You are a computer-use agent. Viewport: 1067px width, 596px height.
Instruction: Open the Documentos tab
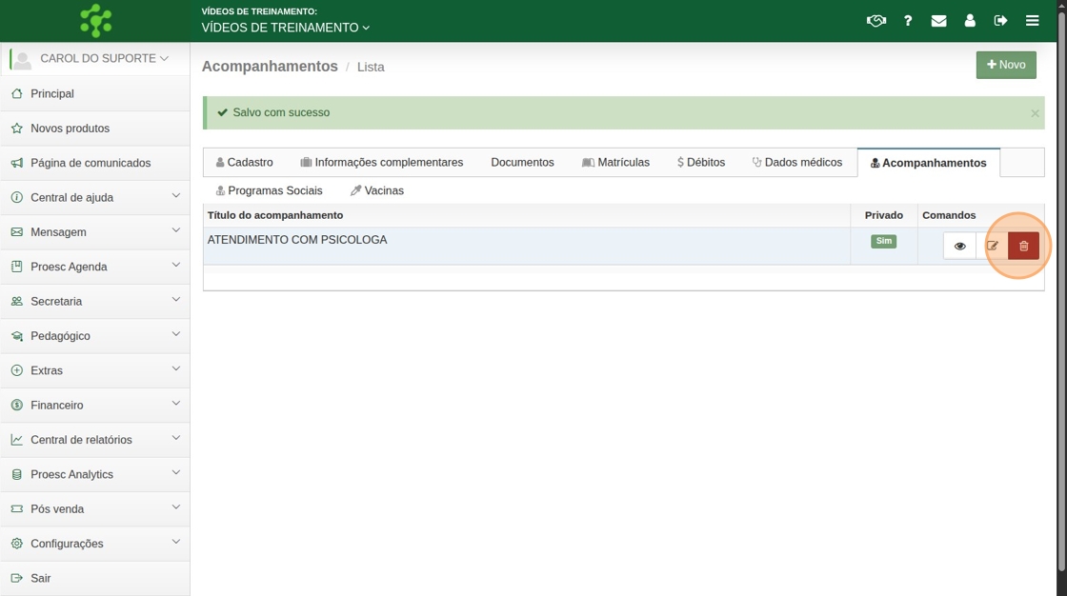(523, 163)
